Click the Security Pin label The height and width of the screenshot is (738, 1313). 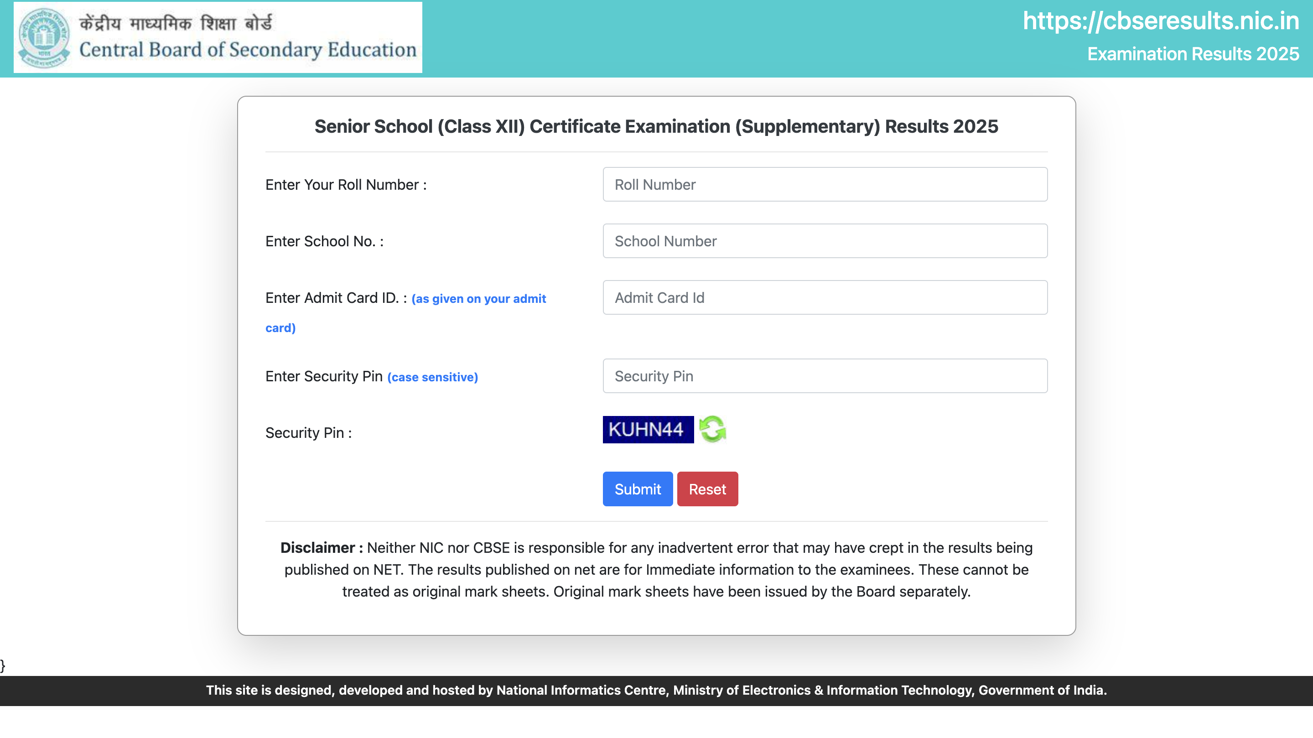pyautogui.click(x=308, y=432)
